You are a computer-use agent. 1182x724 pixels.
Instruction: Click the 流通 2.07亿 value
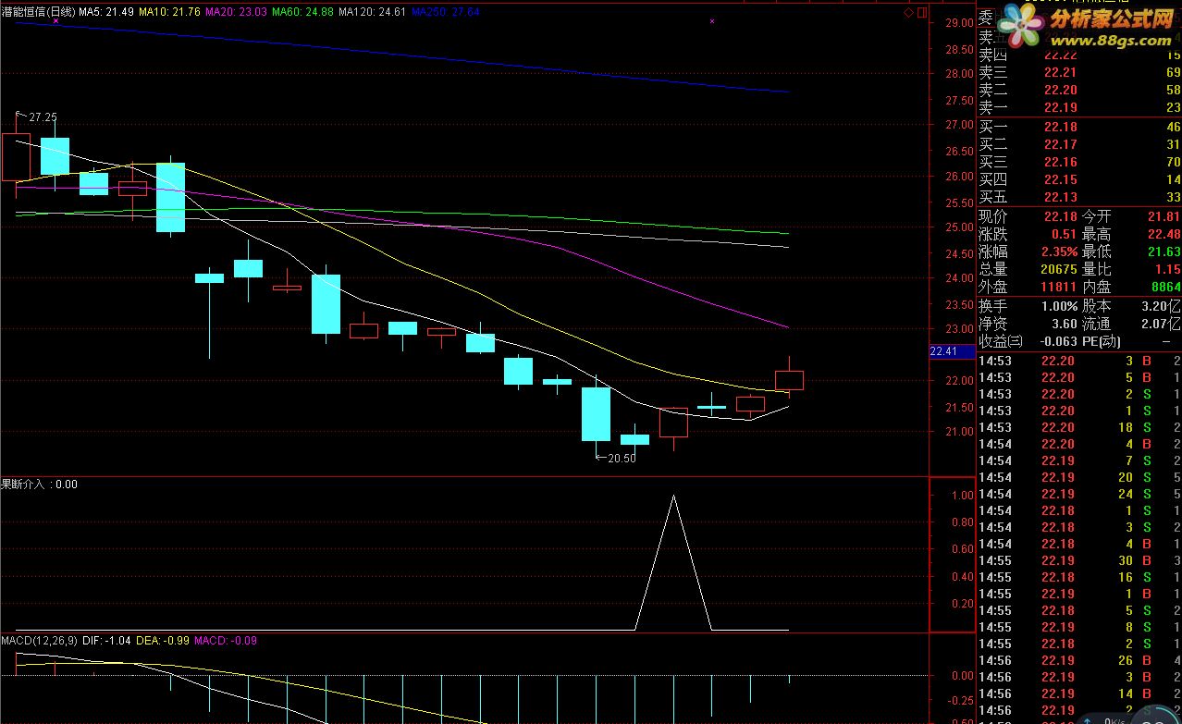tap(1162, 324)
